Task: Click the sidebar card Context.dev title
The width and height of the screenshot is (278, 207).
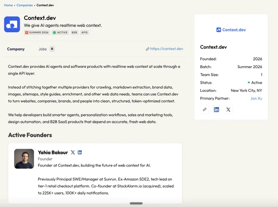Action: tap(213, 47)
